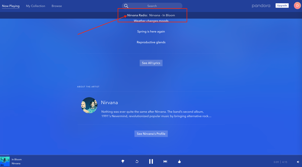The image size is (302, 167).
Task: Switch to the Now Playing tab
Action: point(11,6)
